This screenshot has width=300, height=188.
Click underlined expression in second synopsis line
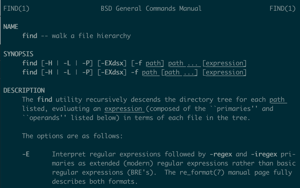[224, 72]
